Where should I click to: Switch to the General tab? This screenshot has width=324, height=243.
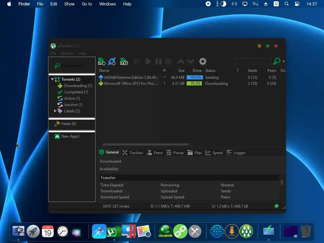[x=109, y=152]
